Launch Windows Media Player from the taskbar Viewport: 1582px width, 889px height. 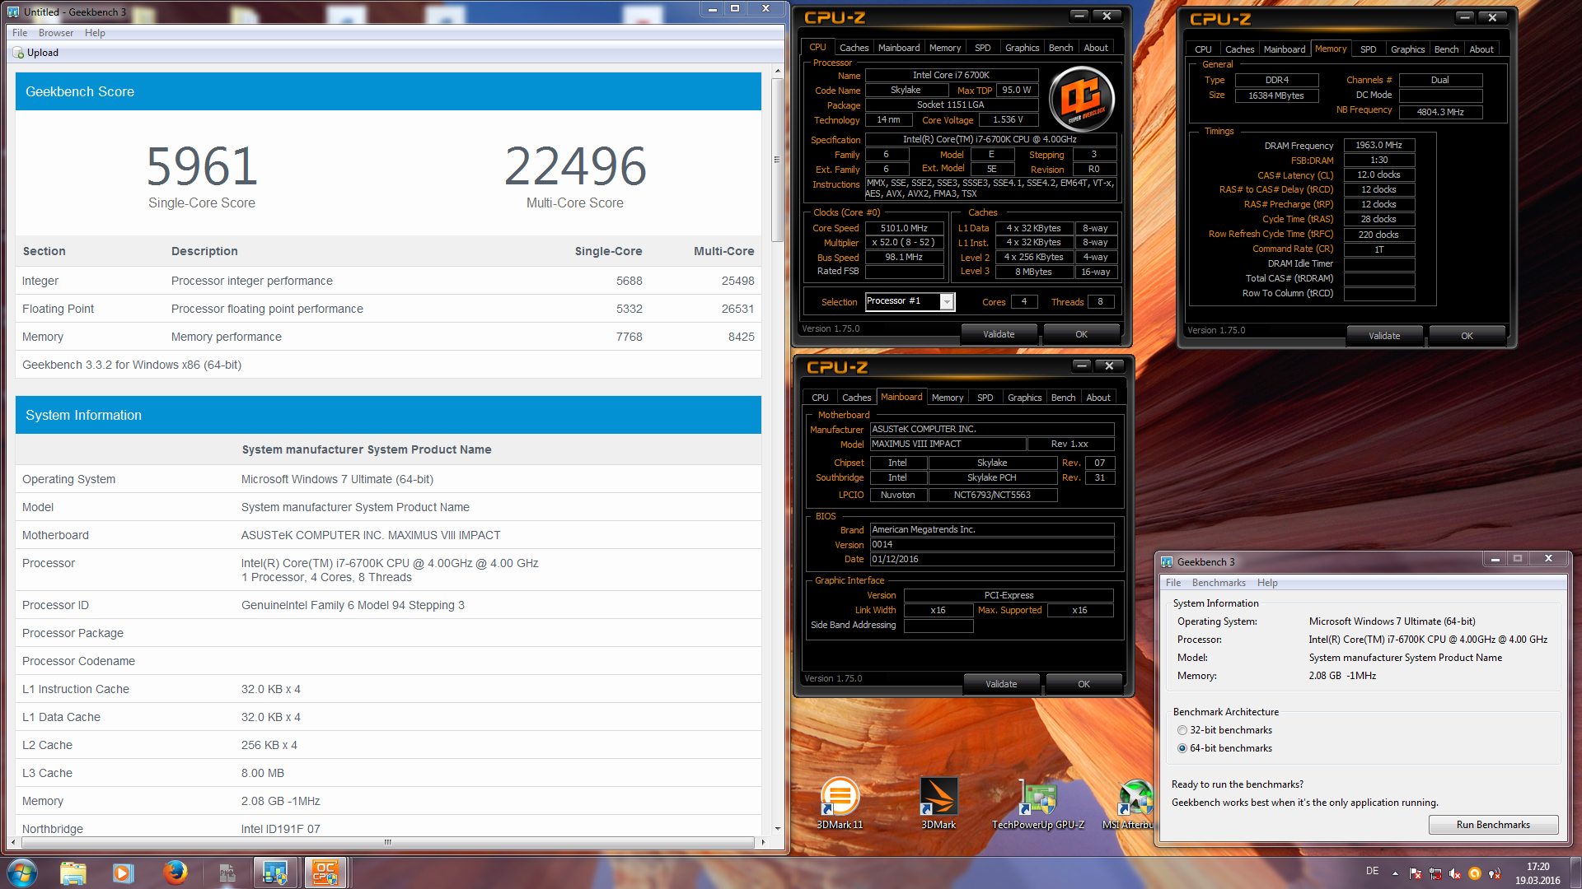(x=124, y=873)
